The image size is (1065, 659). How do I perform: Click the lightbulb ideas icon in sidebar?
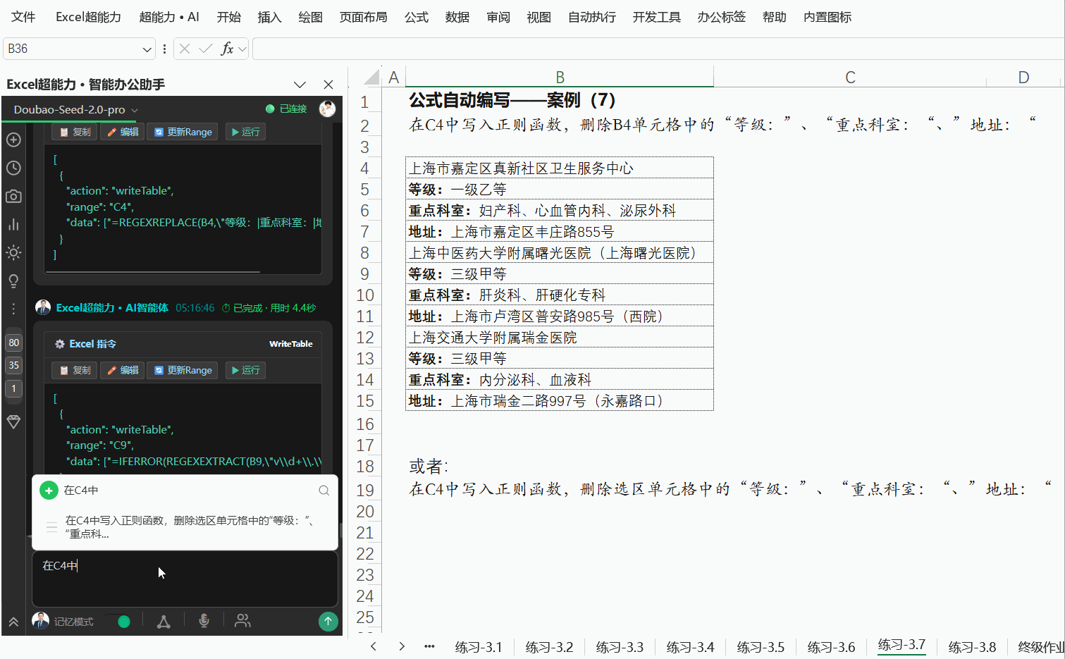click(13, 281)
